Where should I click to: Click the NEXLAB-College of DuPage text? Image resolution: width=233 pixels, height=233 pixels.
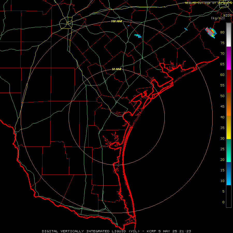(208, 3)
